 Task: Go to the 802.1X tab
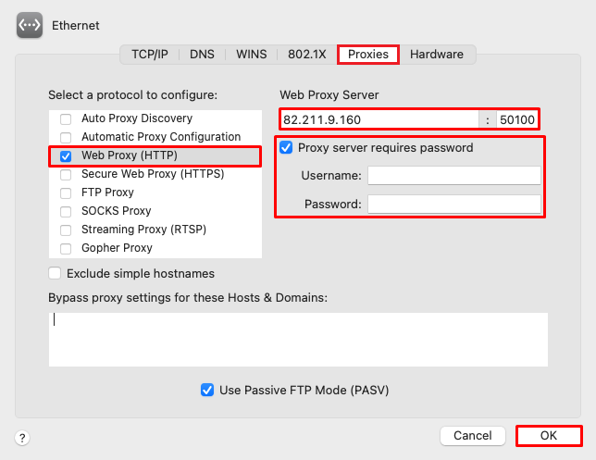click(306, 55)
